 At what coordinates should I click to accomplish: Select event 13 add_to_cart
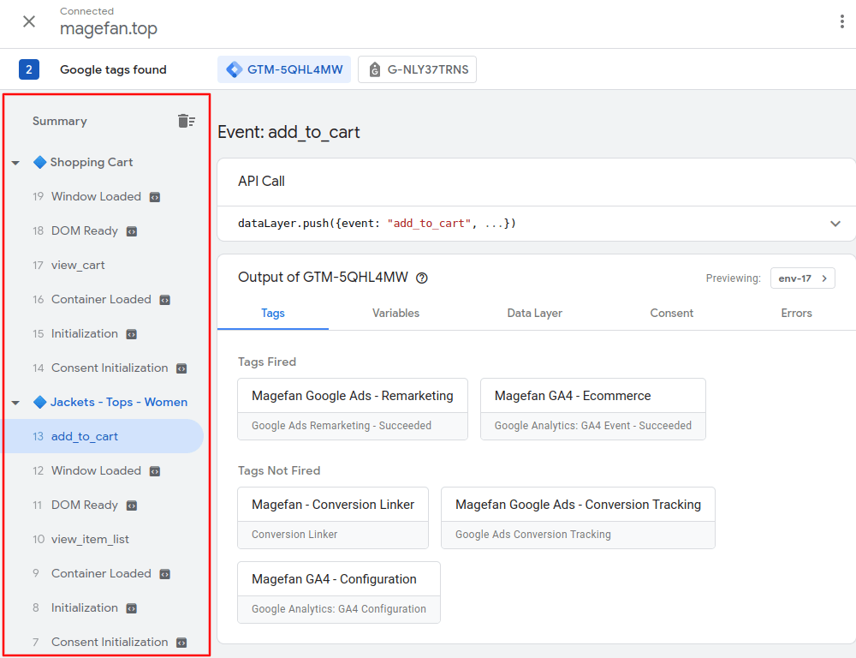[x=102, y=436]
